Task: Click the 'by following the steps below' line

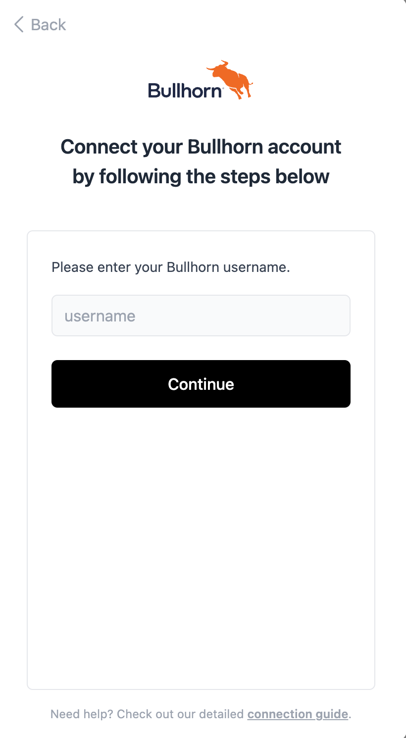Action: (201, 176)
